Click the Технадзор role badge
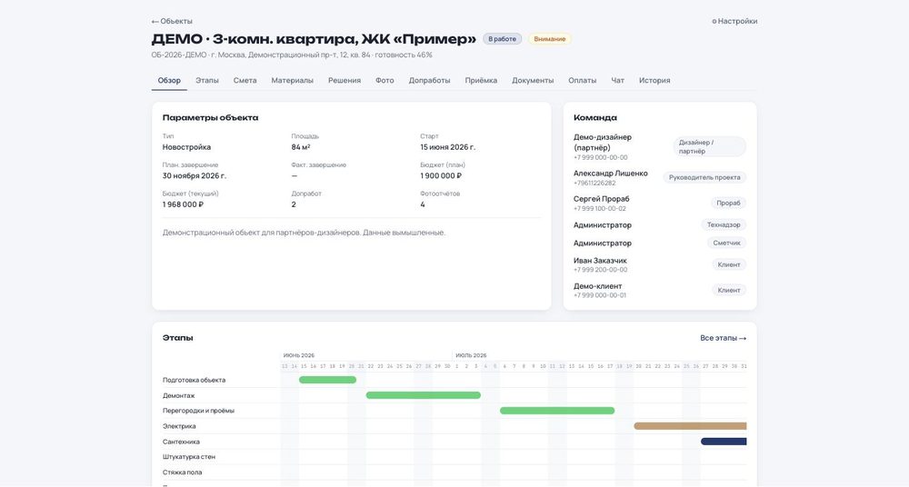The width and height of the screenshot is (909, 487). tap(724, 225)
